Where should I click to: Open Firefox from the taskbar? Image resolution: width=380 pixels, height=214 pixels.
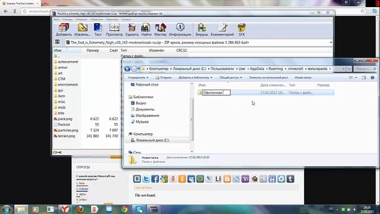click(x=80, y=209)
